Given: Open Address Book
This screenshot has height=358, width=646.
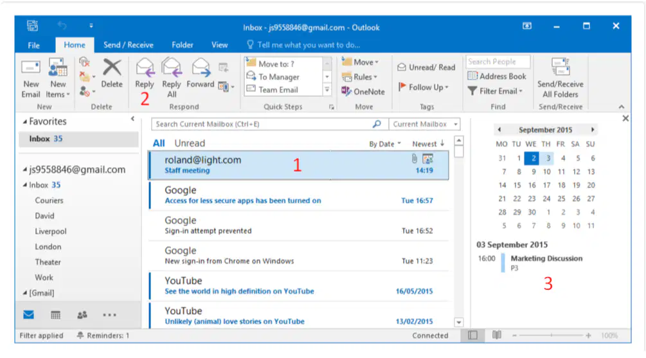Looking at the screenshot, I should 497,76.
